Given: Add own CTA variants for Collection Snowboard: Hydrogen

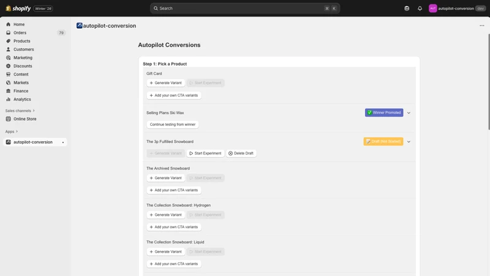Looking at the screenshot, I should [x=174, y=227].
